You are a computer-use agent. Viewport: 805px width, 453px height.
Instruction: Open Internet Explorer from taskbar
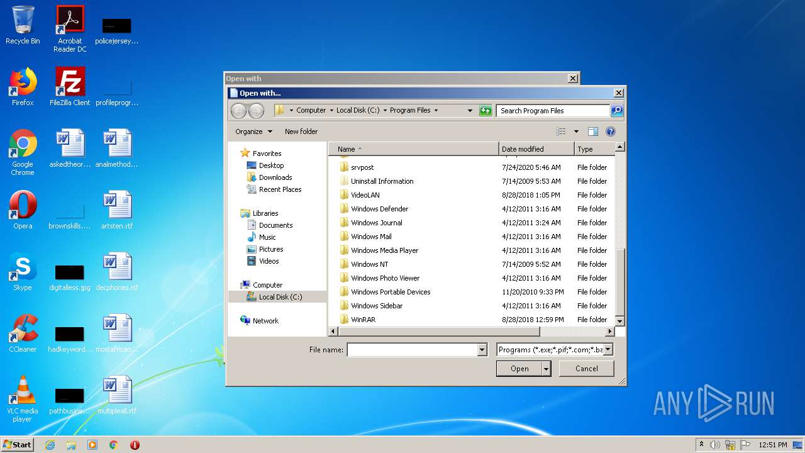(50, 445)
